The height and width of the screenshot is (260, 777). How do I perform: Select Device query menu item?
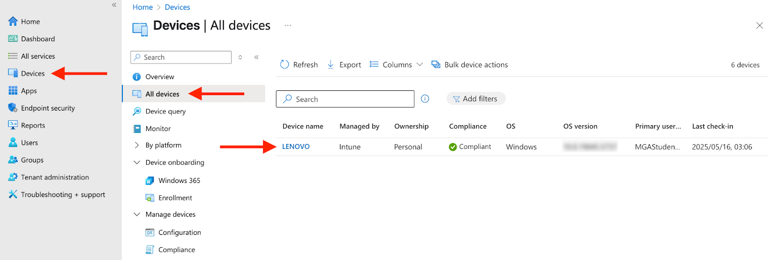165,111
